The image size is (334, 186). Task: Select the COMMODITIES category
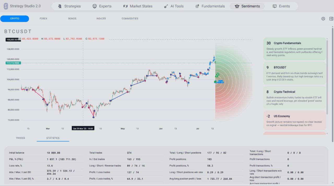[130, 19]
